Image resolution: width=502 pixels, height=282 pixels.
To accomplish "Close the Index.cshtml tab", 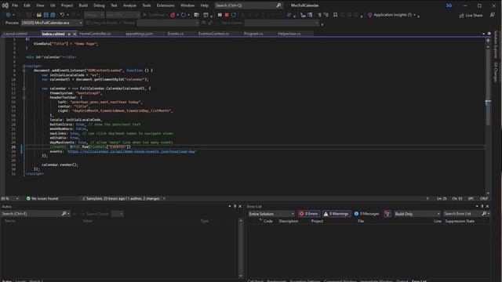I will coord(75,34).
